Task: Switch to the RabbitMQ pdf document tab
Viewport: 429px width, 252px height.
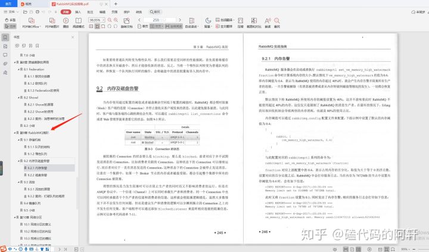Action: 80,4
